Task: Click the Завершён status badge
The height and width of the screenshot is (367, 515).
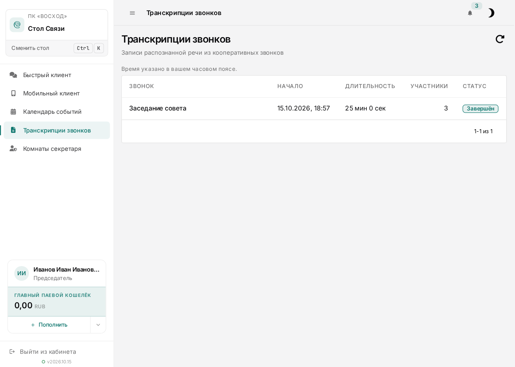Action: [x=480, y=109]
